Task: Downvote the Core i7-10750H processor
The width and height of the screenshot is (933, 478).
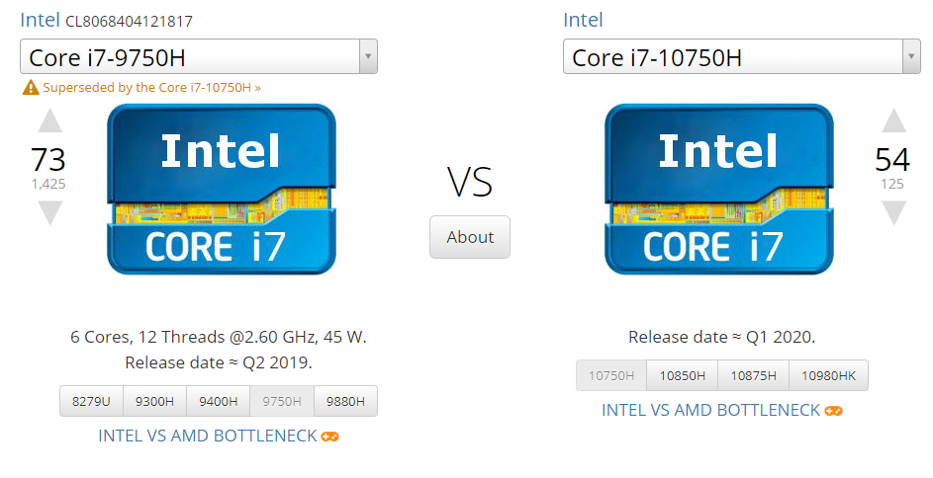Action: (893, 213)
